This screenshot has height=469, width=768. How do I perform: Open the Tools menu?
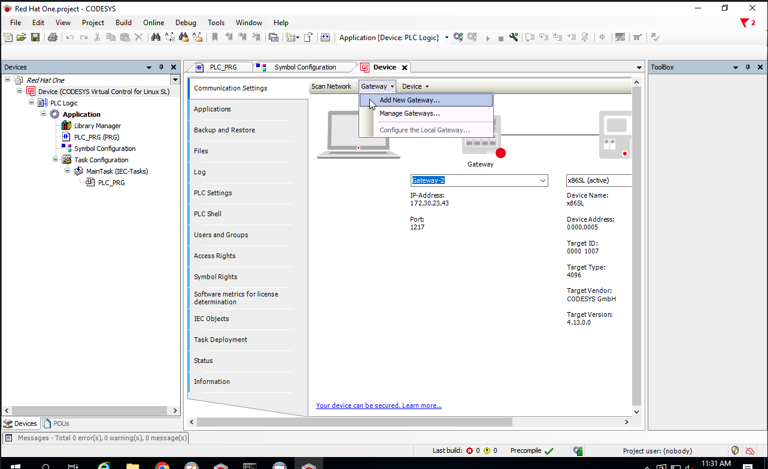tap(216, 23)
